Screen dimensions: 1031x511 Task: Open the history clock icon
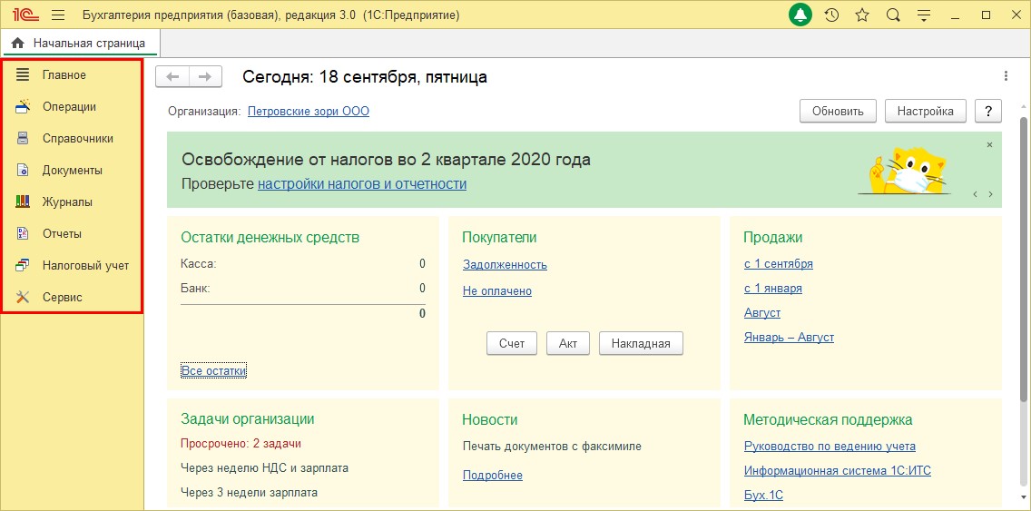831,15
